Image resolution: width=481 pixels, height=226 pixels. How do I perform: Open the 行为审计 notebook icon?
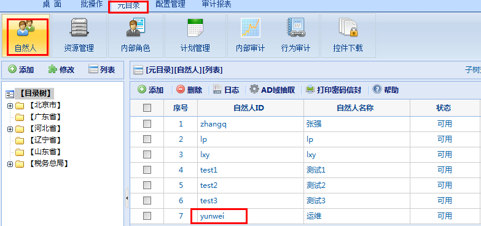295,28
